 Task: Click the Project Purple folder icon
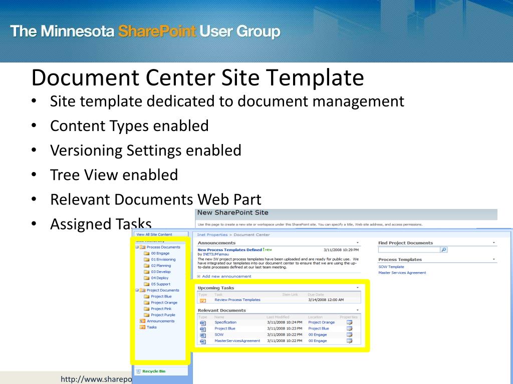(x=147, y=315)
